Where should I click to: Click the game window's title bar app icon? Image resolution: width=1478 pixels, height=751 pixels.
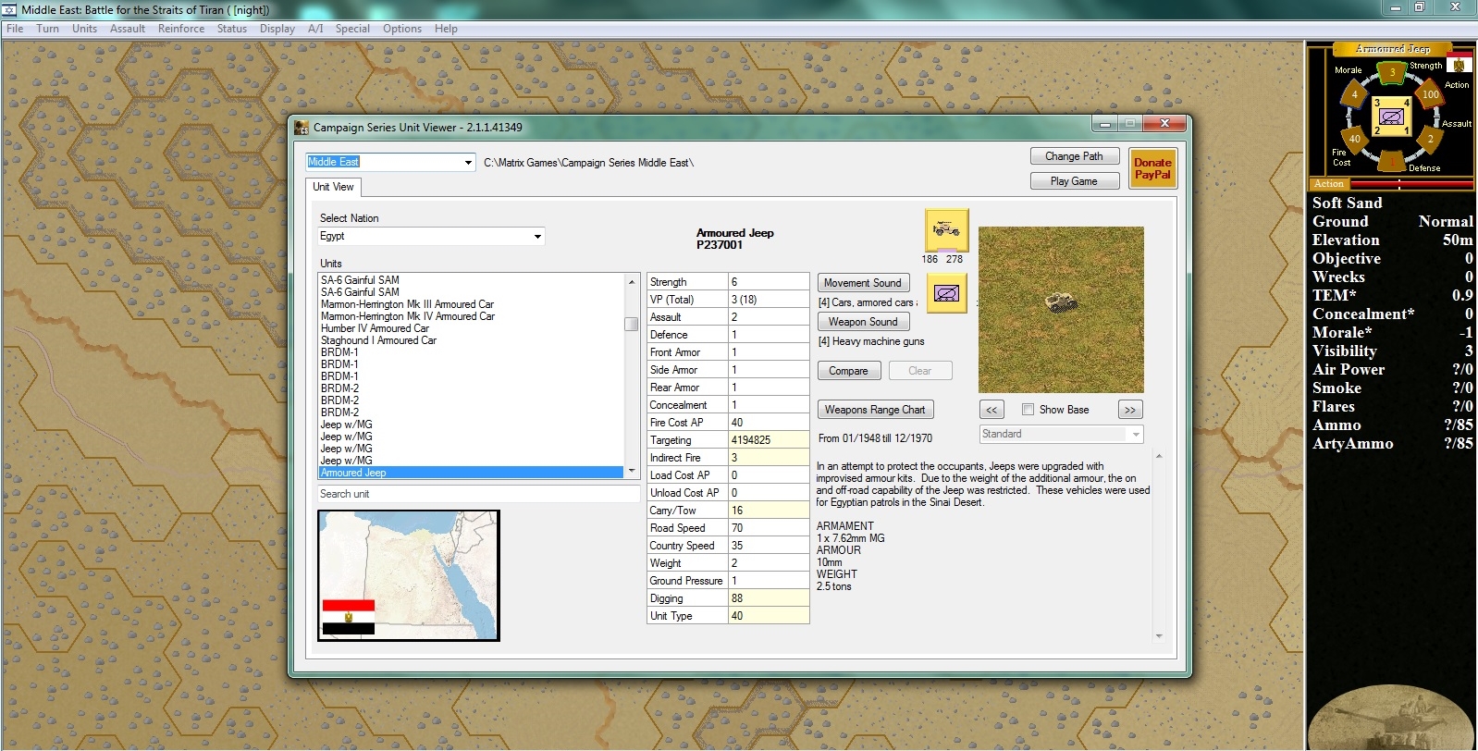pos(10,9)
